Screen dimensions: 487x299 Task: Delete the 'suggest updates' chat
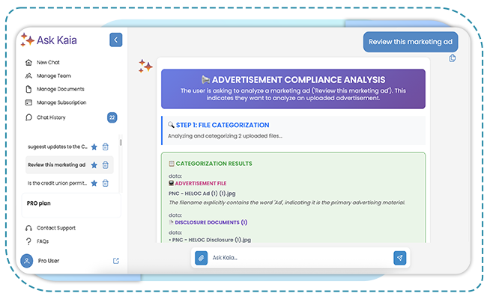pyautogui.click(x=106, y=147)
